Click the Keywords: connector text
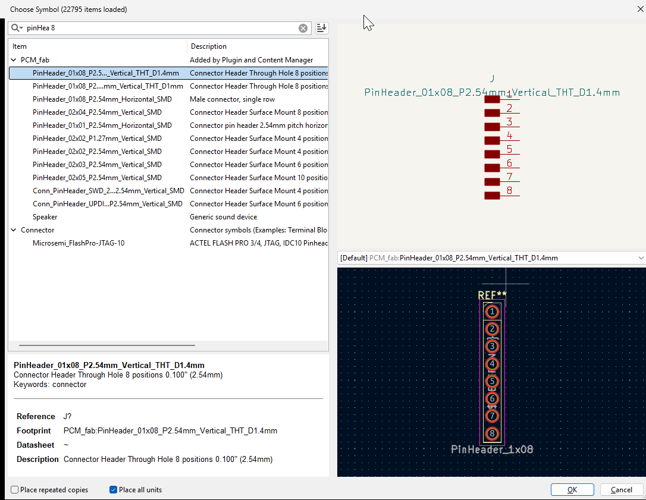 tap(50, 385)
